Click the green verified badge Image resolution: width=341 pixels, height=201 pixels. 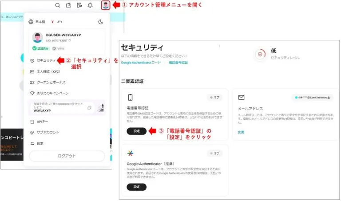[x=41, y=48]
